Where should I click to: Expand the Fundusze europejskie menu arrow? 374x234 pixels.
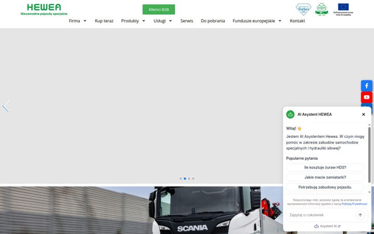tap(280, 21)
